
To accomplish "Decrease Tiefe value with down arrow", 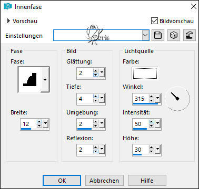I will [95, 100].
